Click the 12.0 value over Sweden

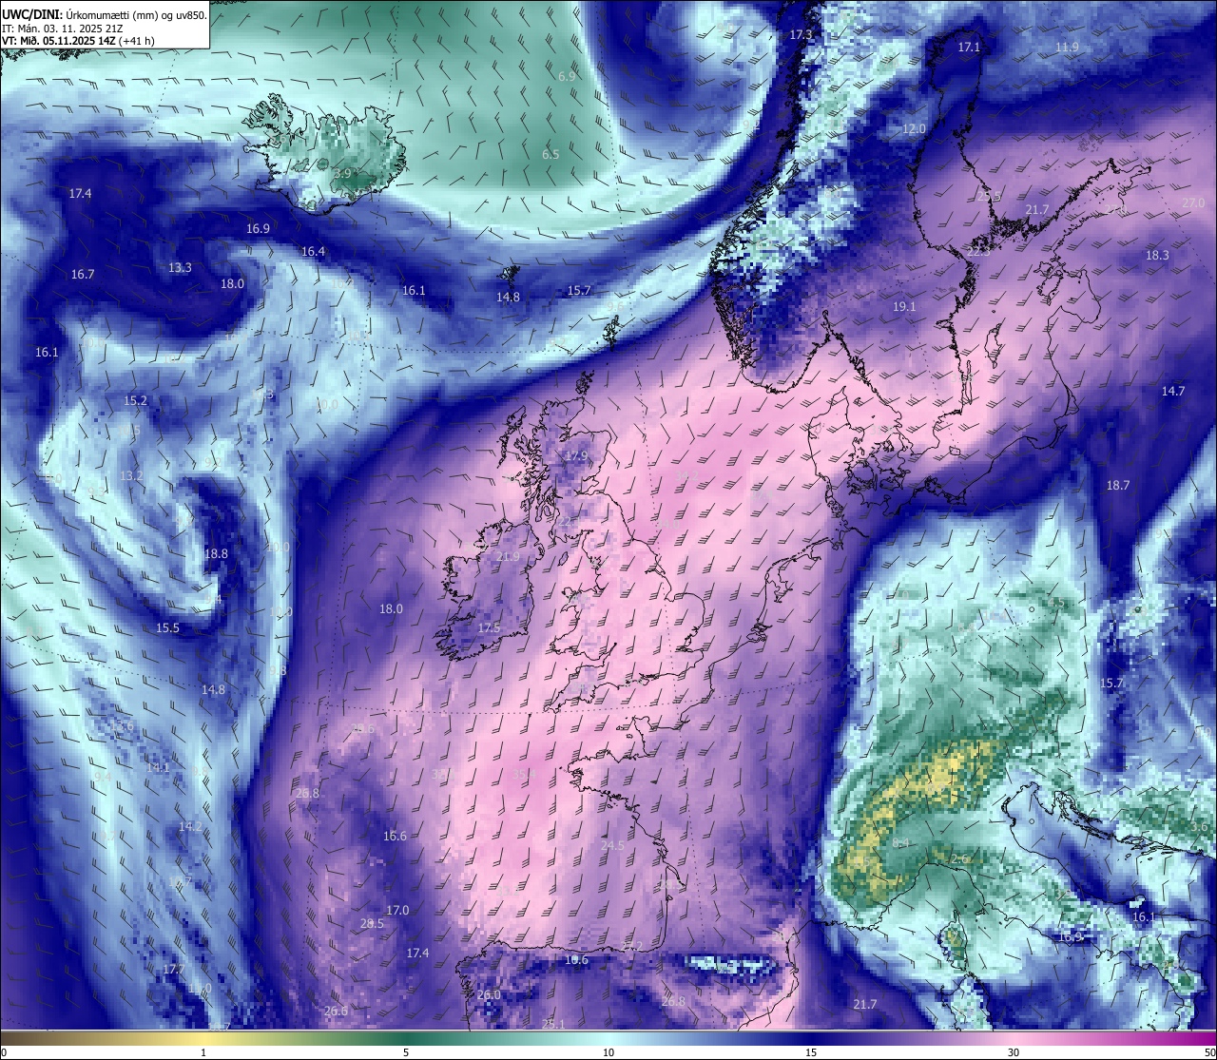coord(914,128)
